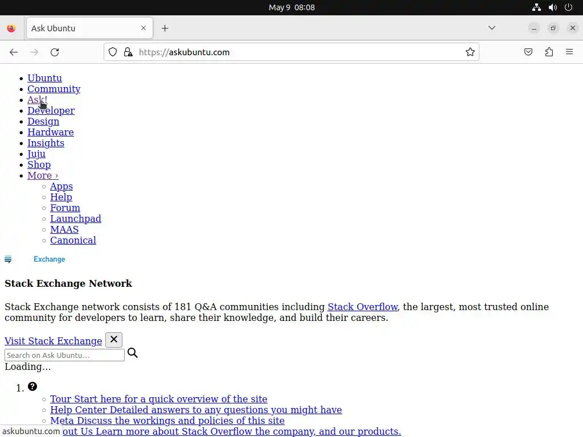583x437 pixels.
Task: Go back using the browser back arrow
Action: (14, 52)
